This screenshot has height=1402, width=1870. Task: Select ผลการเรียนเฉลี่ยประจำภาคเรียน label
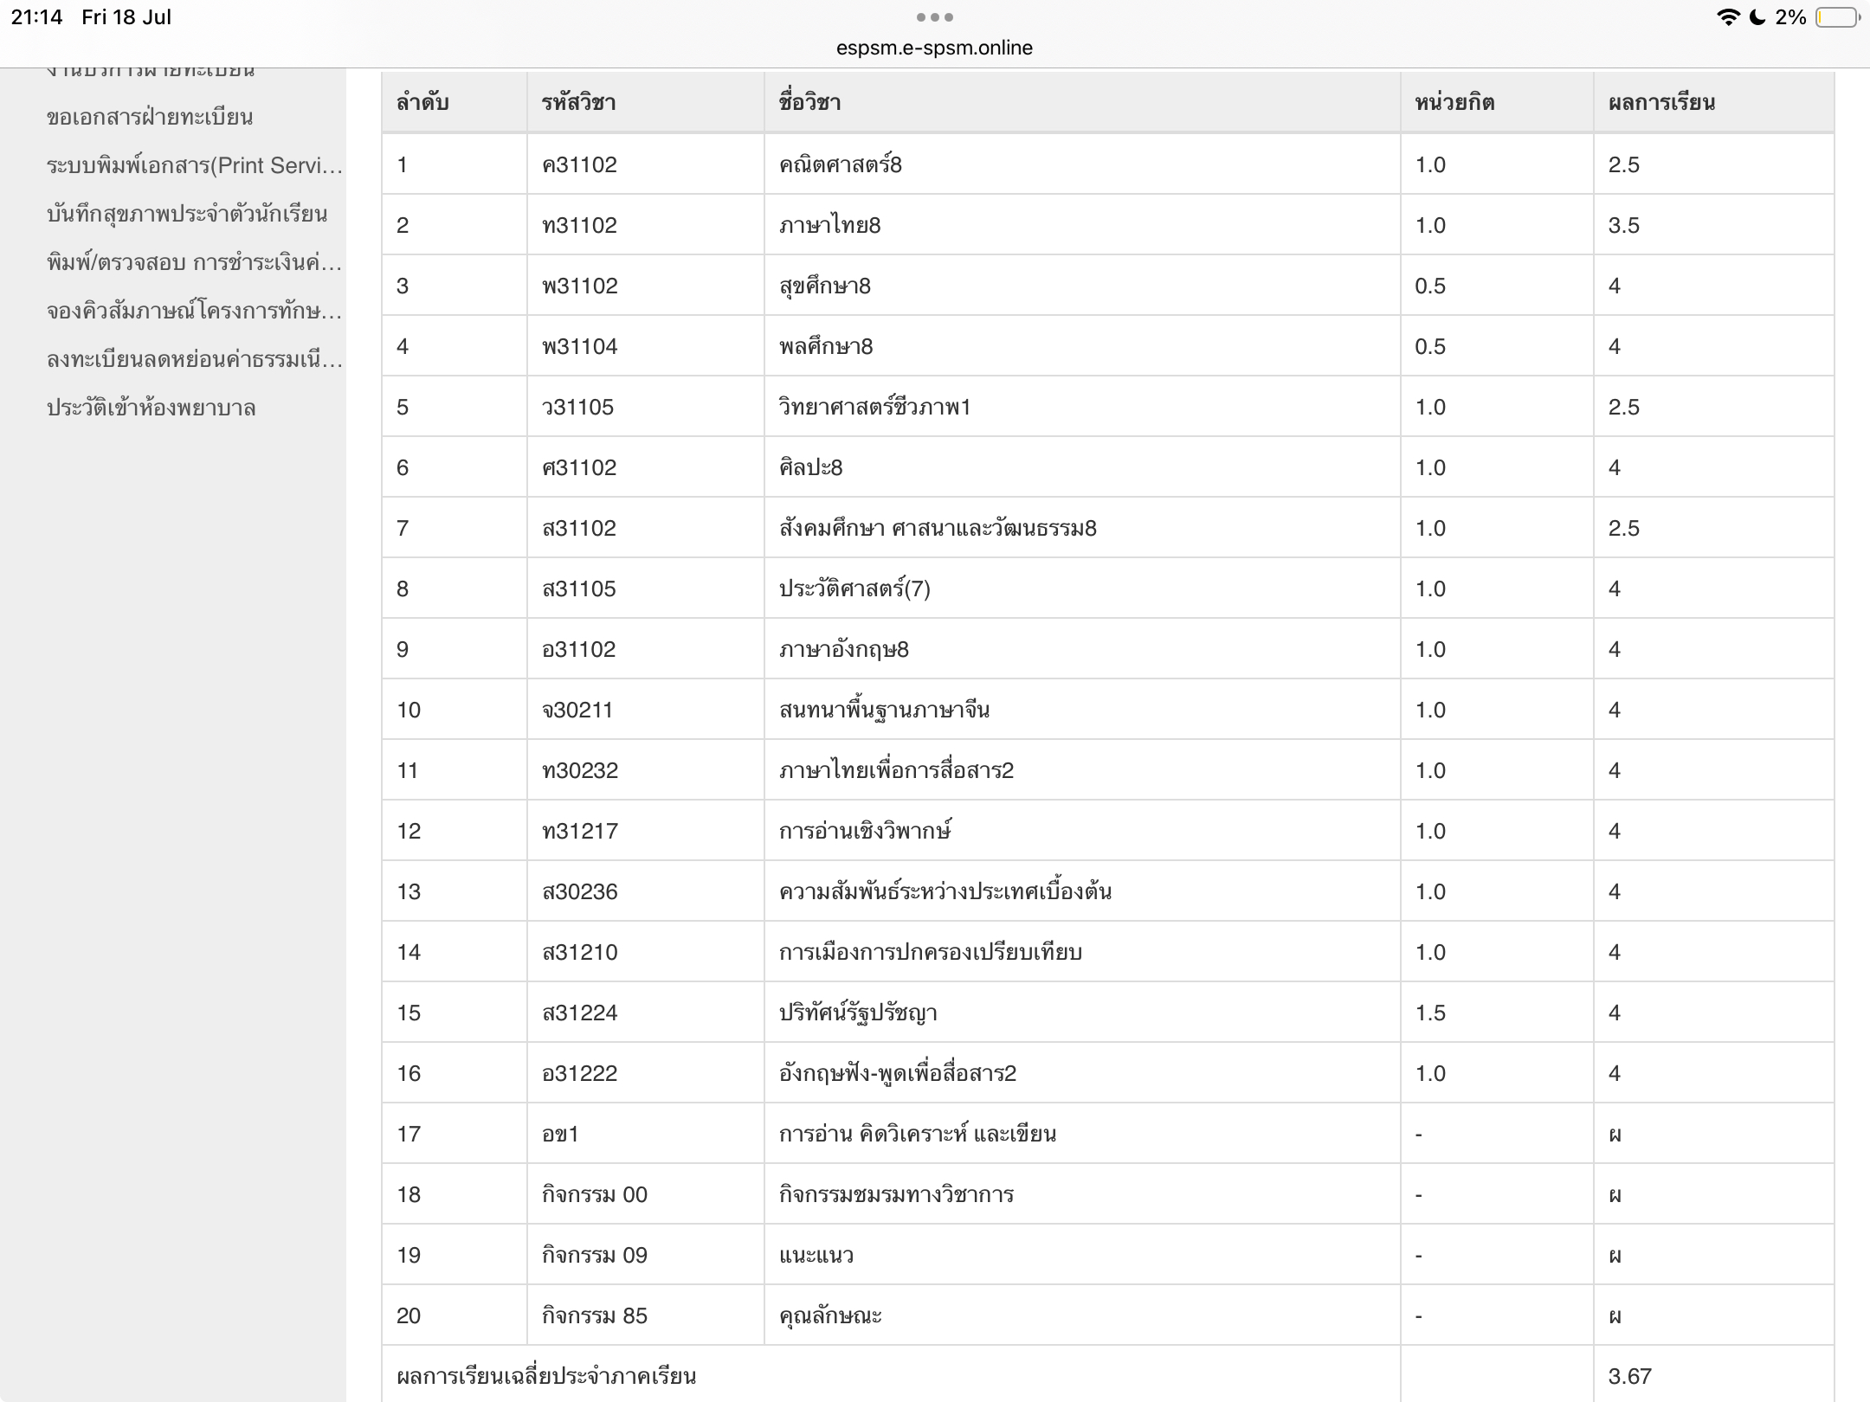[546, 1376]
